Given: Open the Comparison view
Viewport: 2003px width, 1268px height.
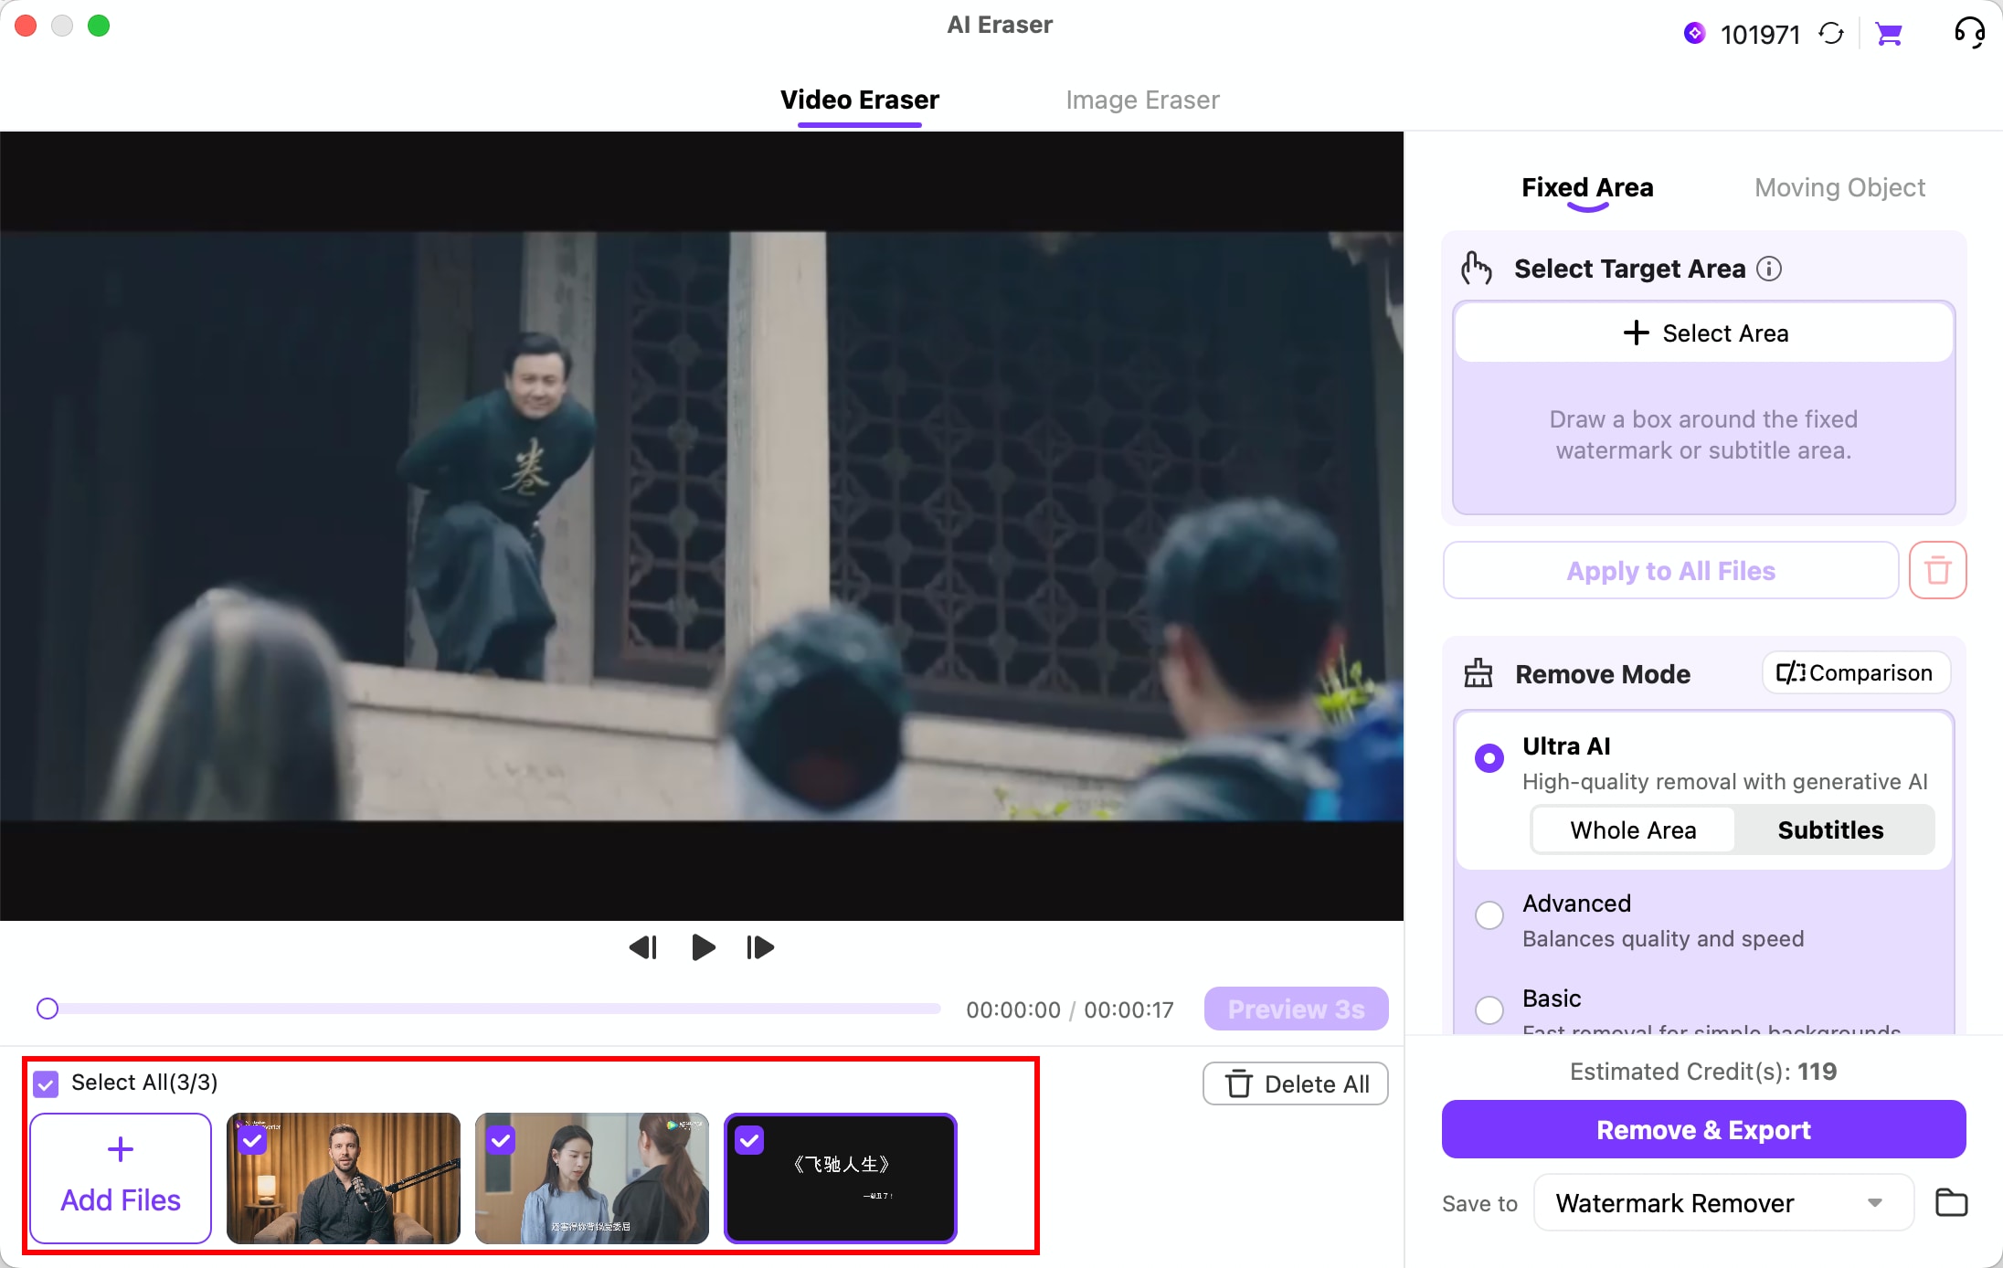Looking at the screenshot, I should (1856, 673).
